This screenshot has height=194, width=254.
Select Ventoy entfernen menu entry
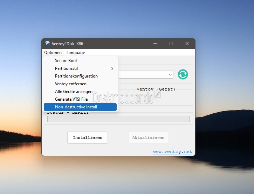click(x=70, y=84)
